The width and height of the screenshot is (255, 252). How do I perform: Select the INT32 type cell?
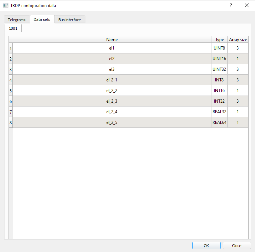219,101
